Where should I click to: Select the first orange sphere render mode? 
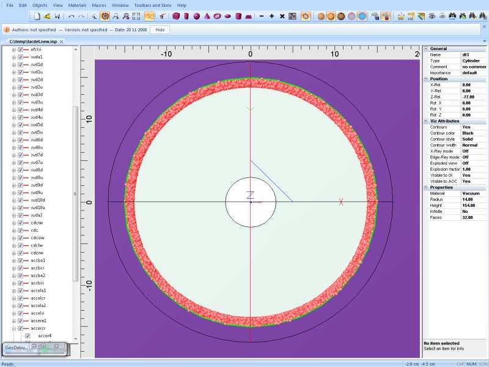click(x=321, y=17)
